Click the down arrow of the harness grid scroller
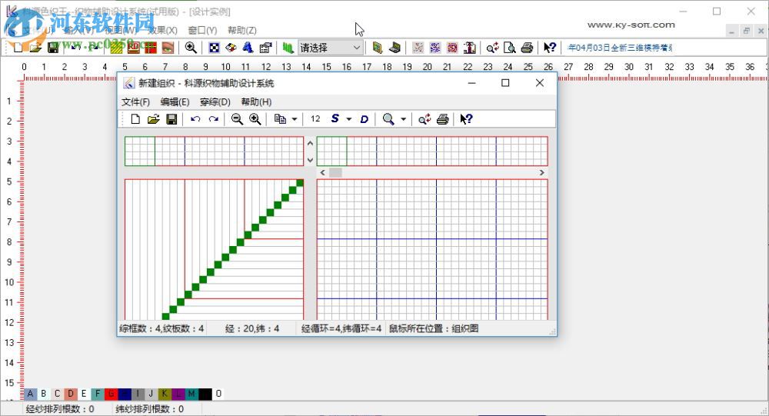Screen dimensions: 769x416 (310, 160)
